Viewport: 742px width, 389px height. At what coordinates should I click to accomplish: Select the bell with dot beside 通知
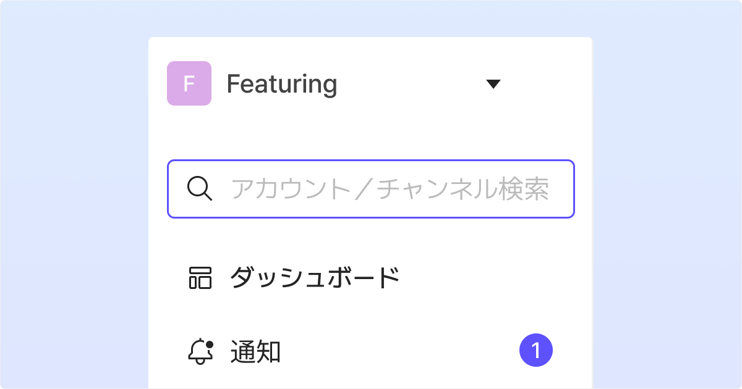[200, 352]
